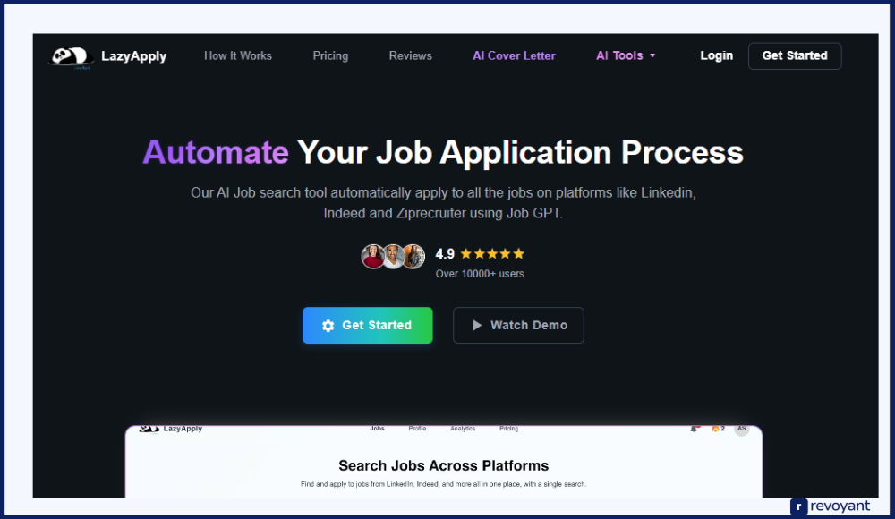
Task: Click the gear icon on Get Started
Action: coord(328,326)
